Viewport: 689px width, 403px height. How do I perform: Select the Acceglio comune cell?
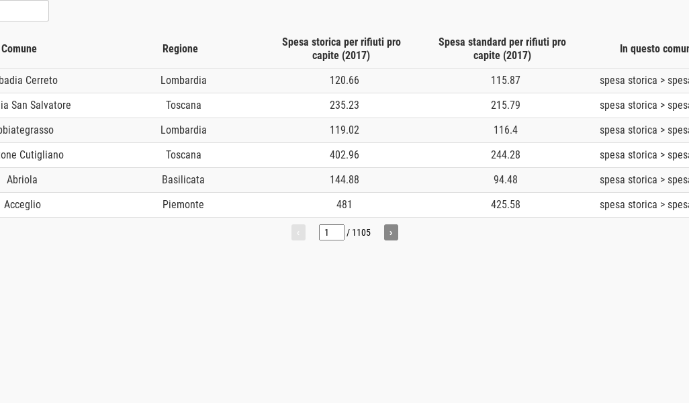coord(22,205)
